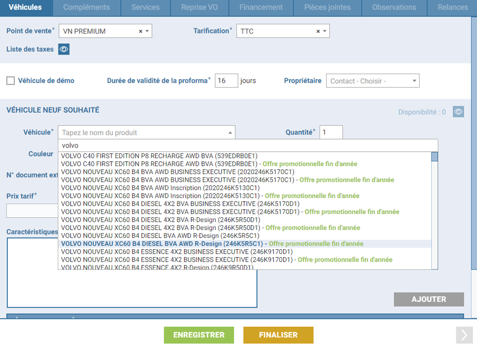Select XC60 DIESEL 4X2 BVA R-Design promotional offer
Image resolution: width=477 pixels, height=348 pixels.
tap(245, 228)
